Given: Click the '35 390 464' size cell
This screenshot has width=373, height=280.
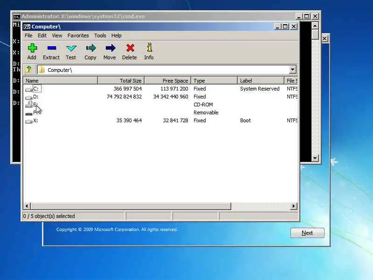Looking at the screenshot, I should [129, 120].
